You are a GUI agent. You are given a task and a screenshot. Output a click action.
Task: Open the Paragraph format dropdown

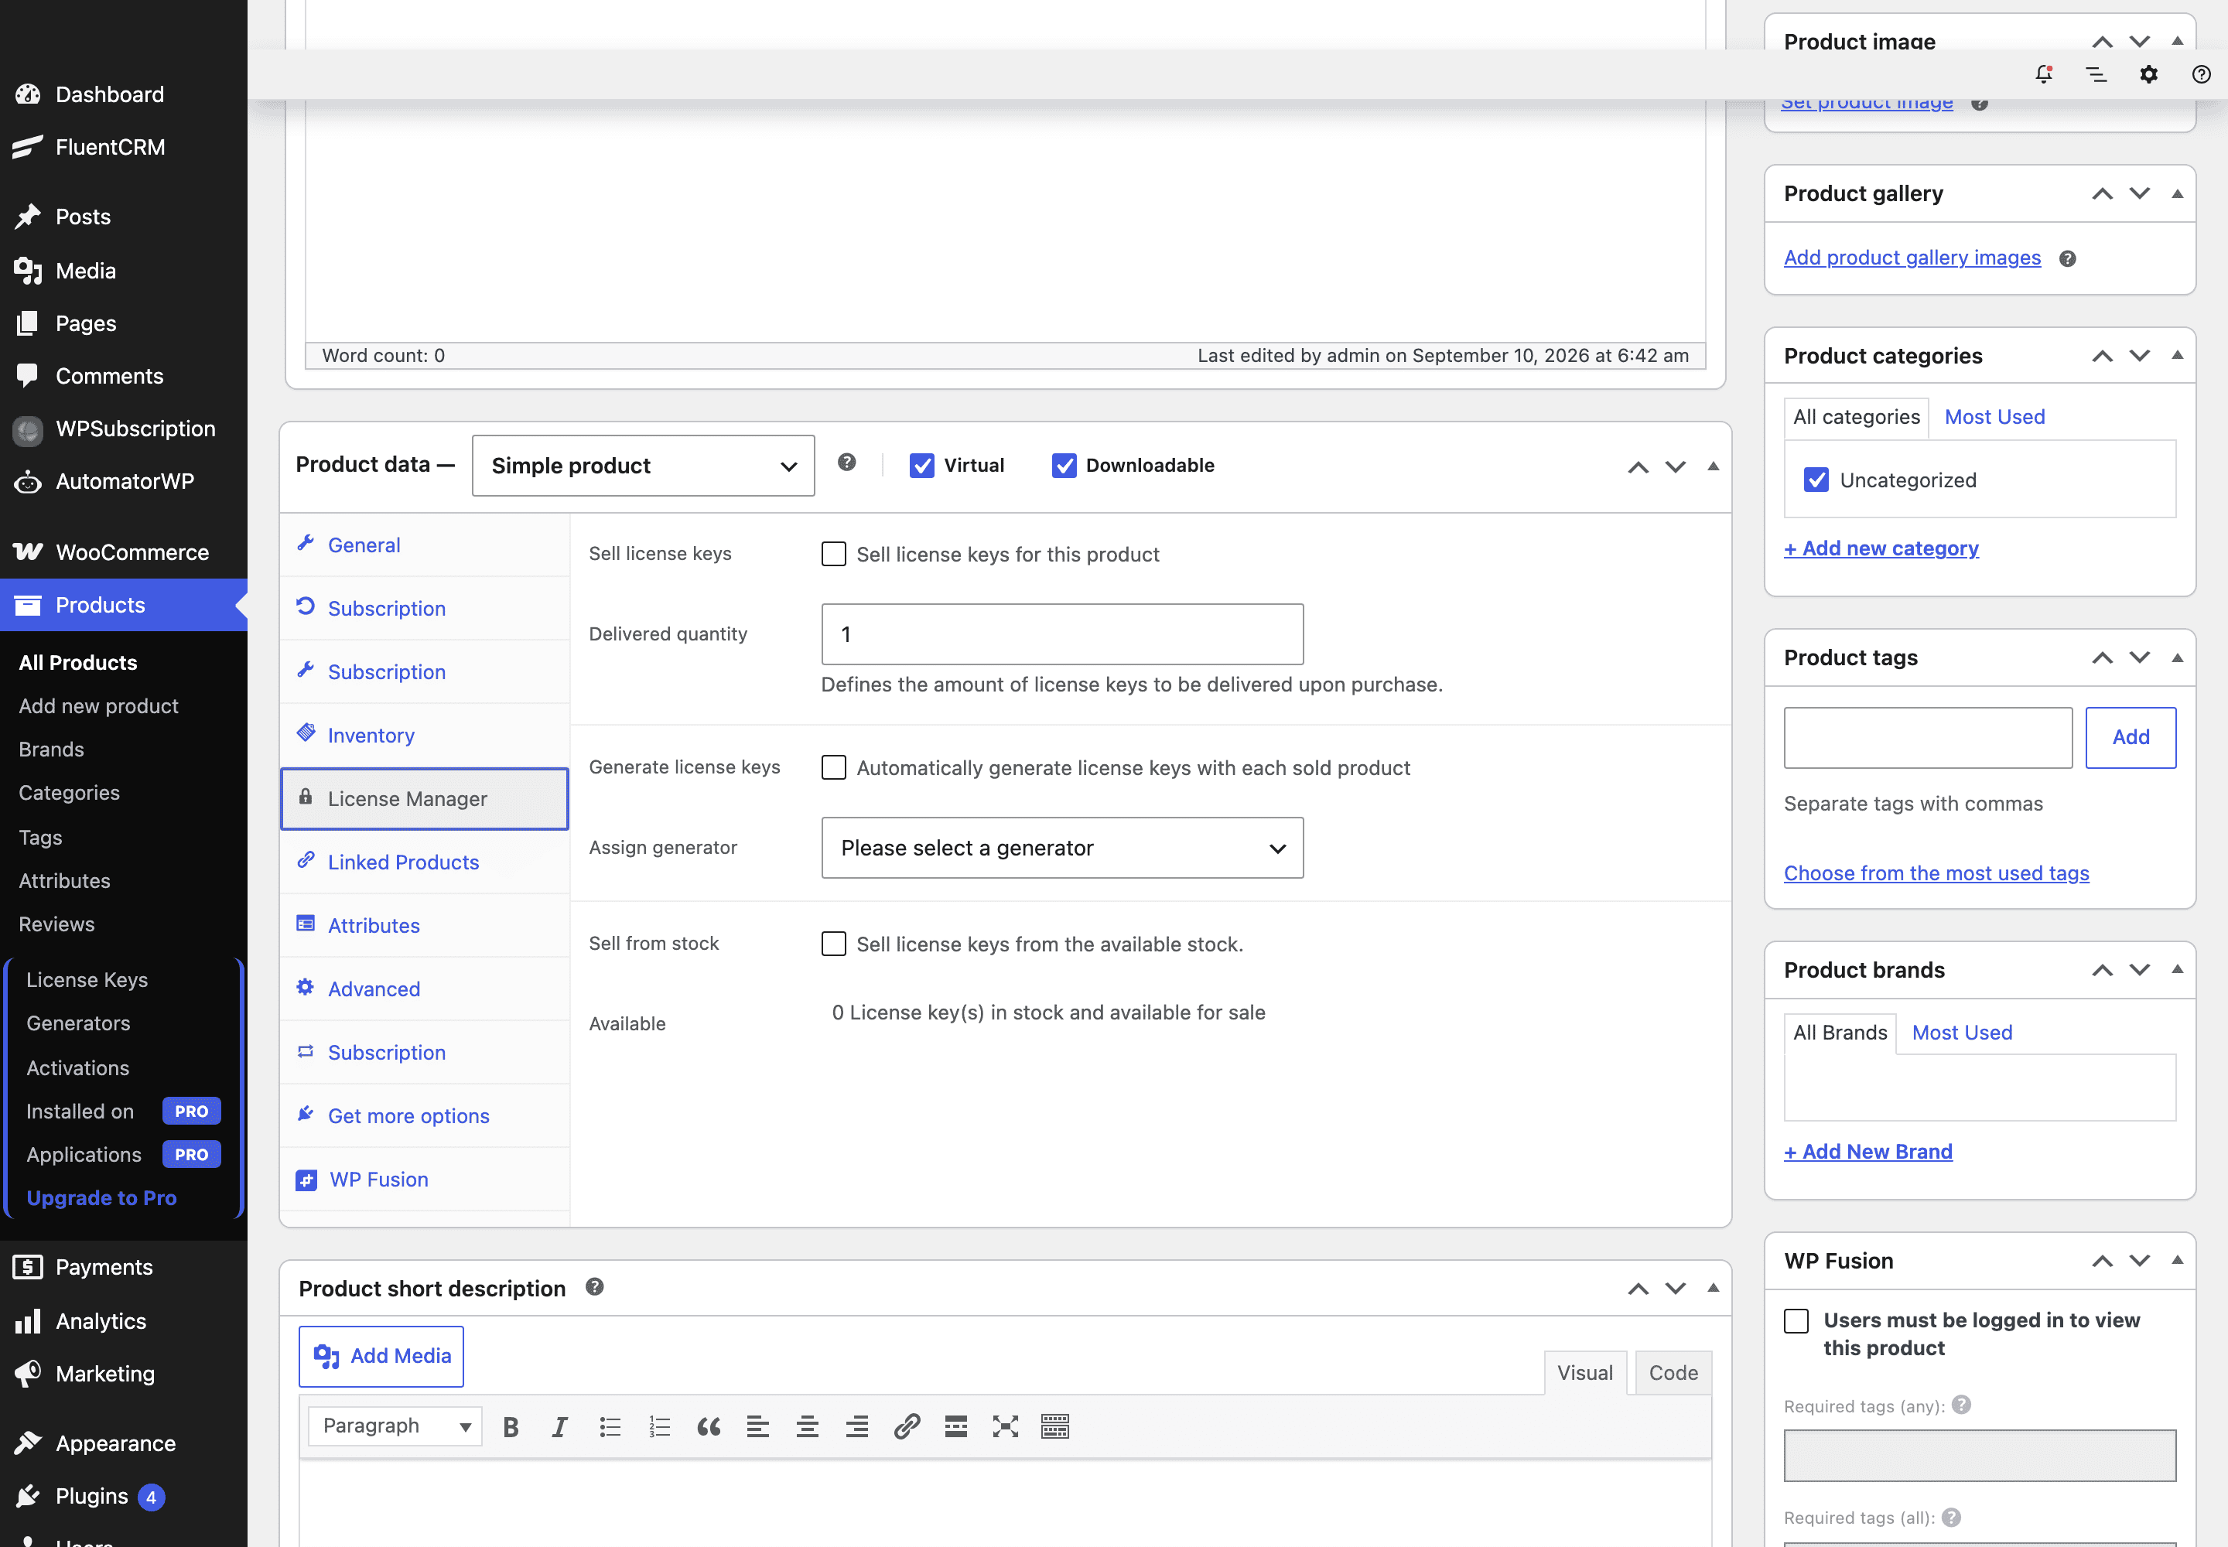coord(395,1426)
